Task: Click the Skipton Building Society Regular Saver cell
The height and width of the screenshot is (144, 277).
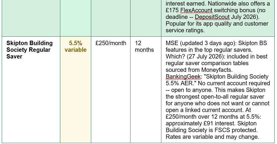Action: click(31, 90)
